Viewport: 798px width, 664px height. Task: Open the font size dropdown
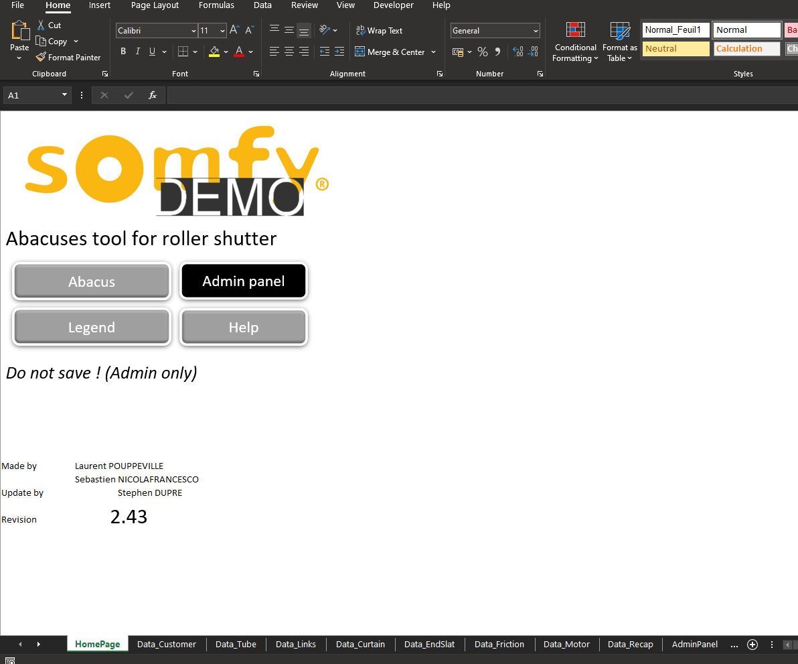[222, 31]
